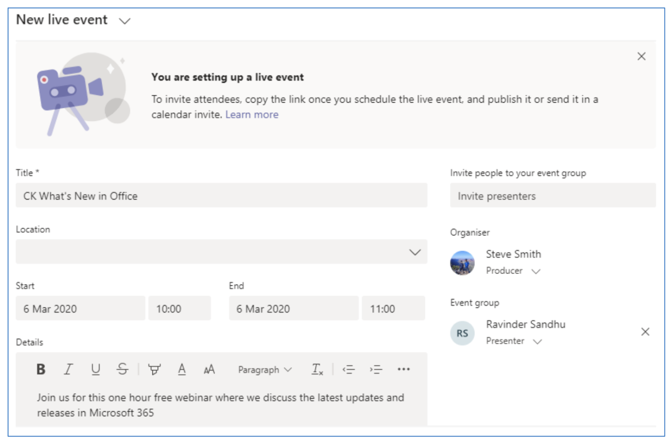This screenshot has height=444, width=671.
Task: Remove Ravinder Sandhu from event group
Action: pos(645,332)
